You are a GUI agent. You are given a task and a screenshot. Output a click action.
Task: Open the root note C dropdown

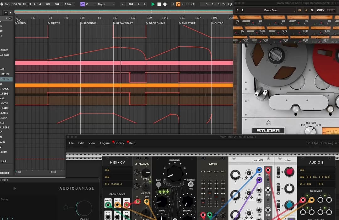point(91,4)
